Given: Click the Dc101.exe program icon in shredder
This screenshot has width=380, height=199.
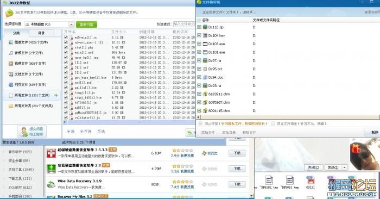Looking at the screenshot, I should [x=205, y=52].
